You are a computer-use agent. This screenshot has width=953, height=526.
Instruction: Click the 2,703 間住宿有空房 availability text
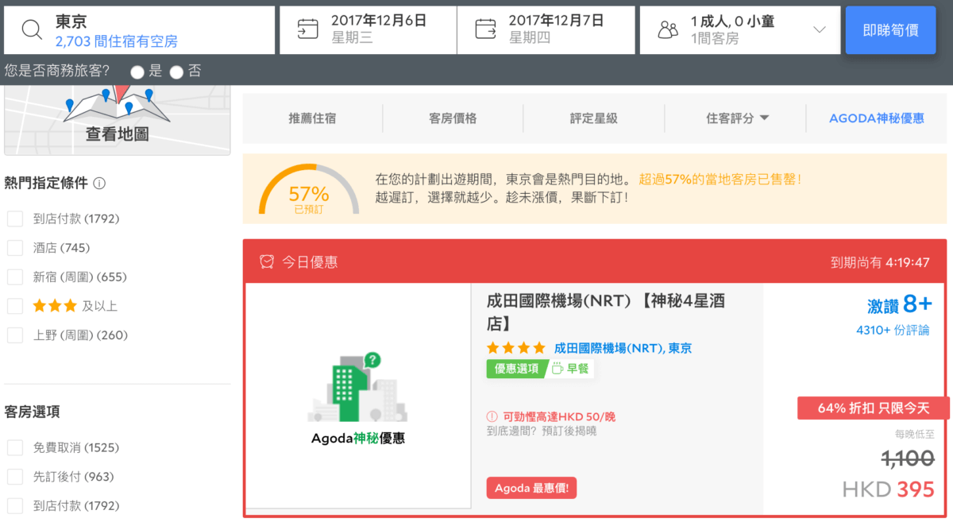pyautogui.click(x=117, y=41)
